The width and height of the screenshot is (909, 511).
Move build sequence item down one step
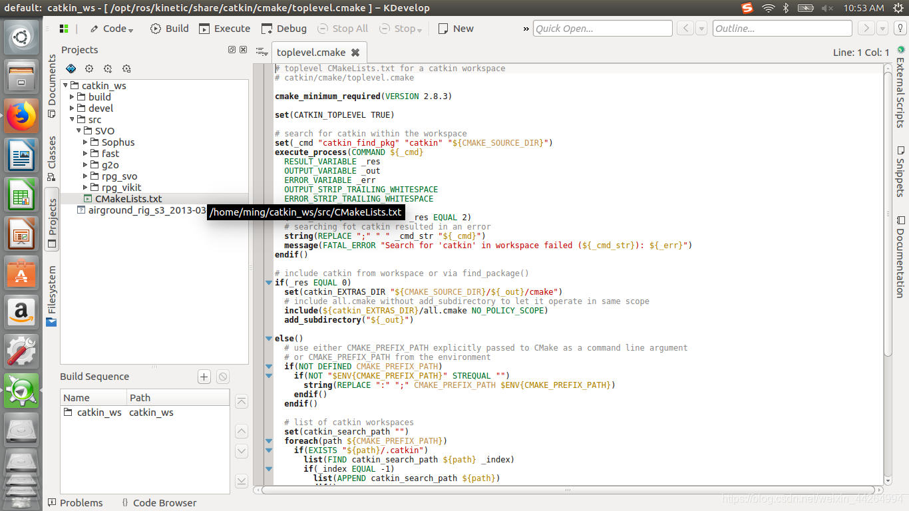[x=242, y=451]
